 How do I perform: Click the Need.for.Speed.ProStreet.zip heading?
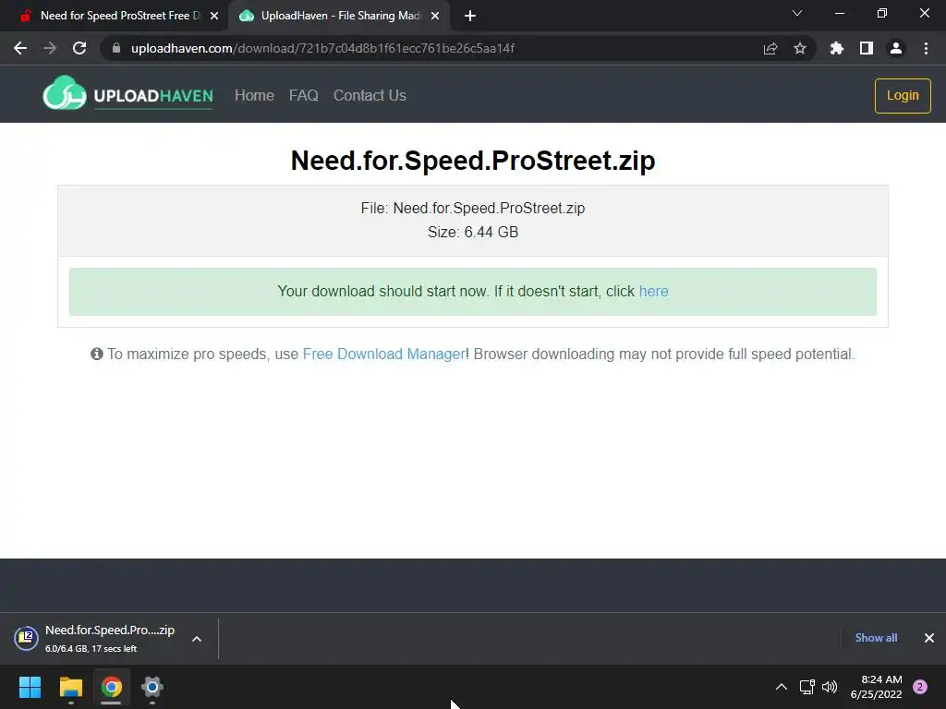(473, 161)
